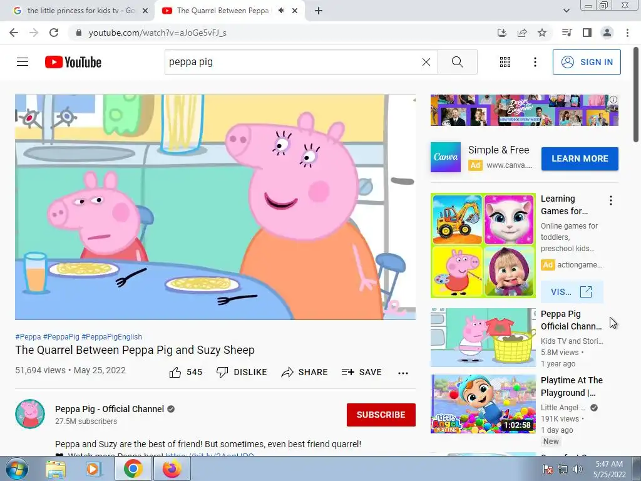
Task: Click the Canva logo in ad
Action: click(x=446, y=157)
